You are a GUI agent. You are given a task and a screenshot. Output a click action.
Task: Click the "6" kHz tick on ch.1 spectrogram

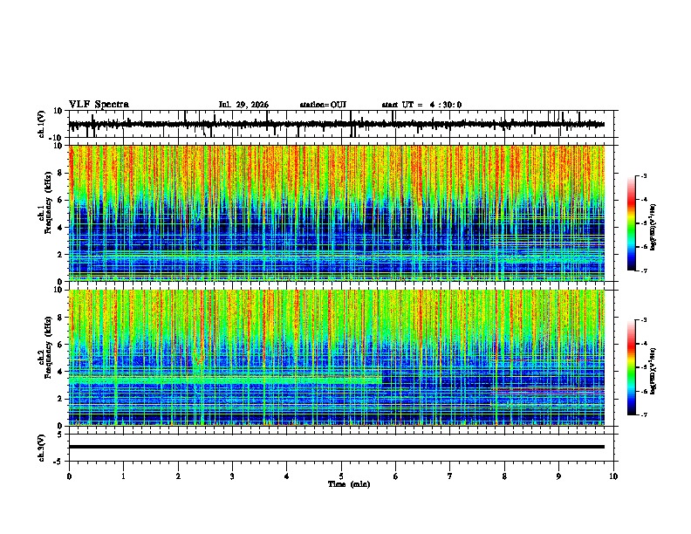tap(60, 201)
